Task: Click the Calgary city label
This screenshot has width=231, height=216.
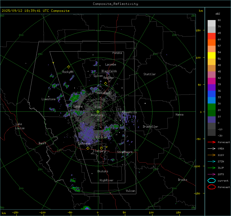Action: 100,151
